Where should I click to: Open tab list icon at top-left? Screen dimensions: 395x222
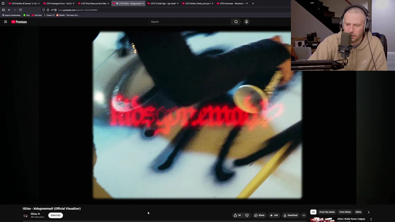point(3,3)
